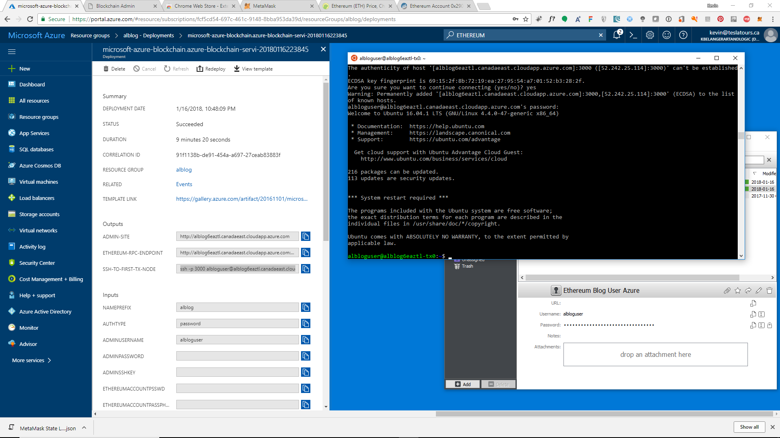Click Redeploy button
Image resolution: width=780 pixels, height=438 pixels.
click(211, 69)
